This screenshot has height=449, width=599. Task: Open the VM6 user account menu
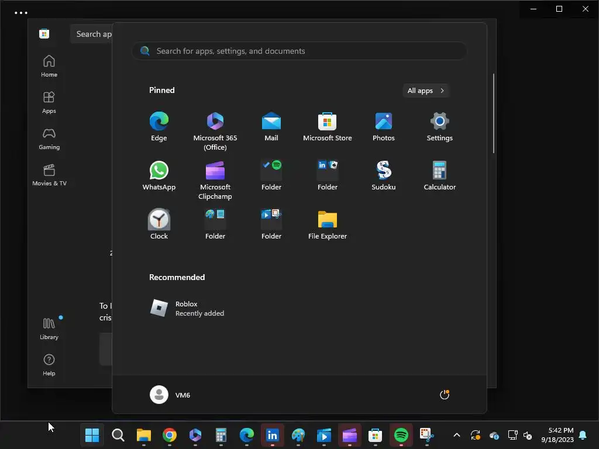[170, 395]
